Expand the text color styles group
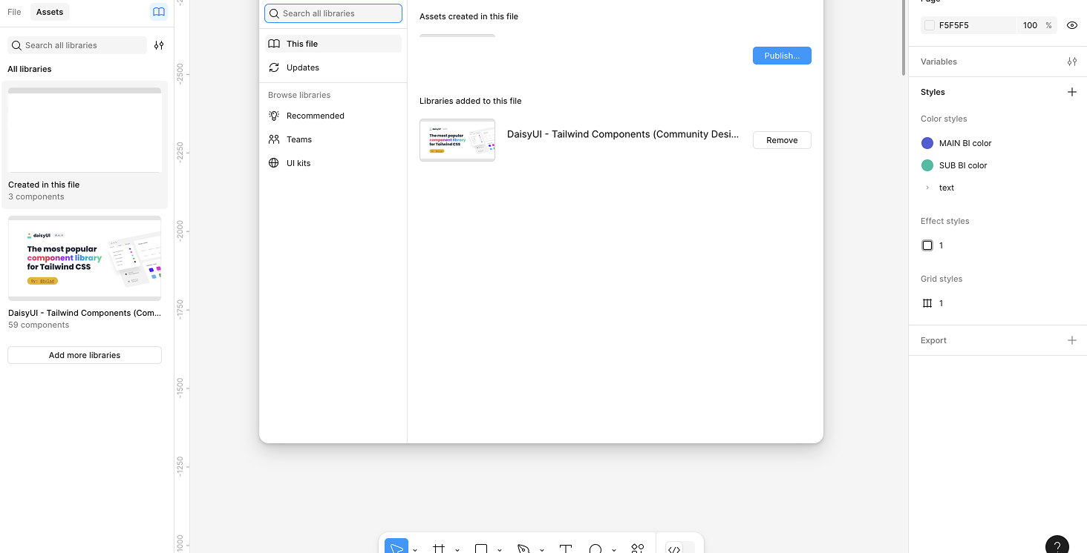The image size is (1087, 553). (927, 188)
